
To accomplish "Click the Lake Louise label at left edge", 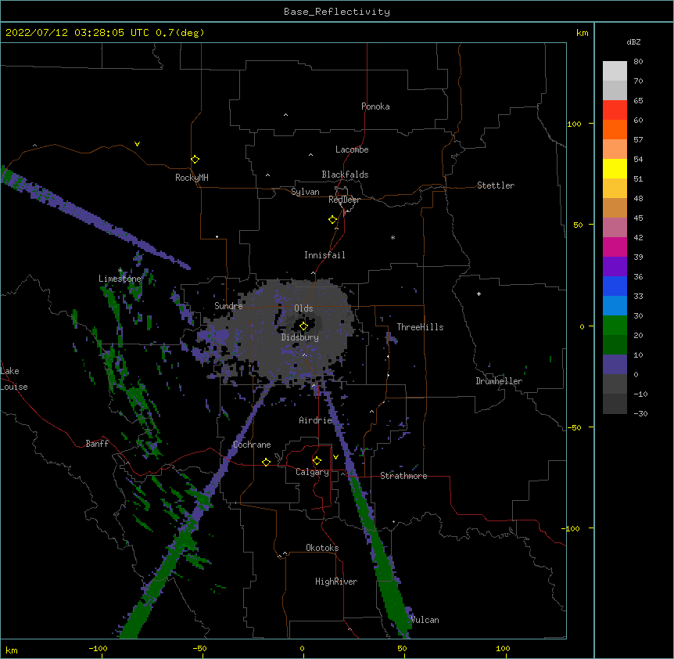I will pos(14,379).
